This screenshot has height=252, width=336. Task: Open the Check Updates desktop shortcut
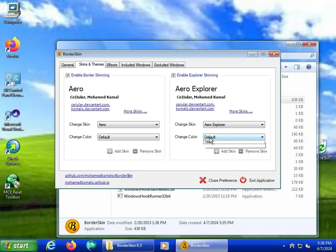point(13,152)
